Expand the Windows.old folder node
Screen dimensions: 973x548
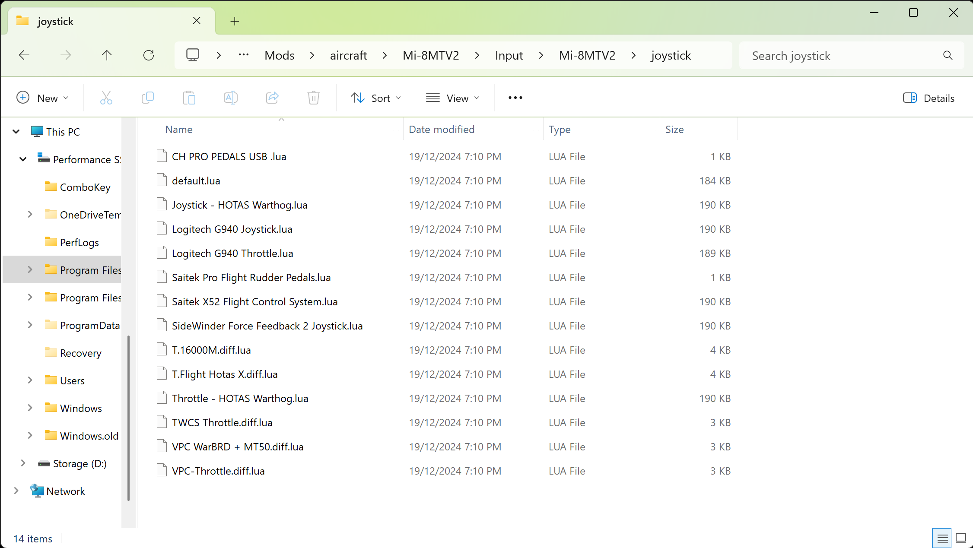[x=30, y=436]
